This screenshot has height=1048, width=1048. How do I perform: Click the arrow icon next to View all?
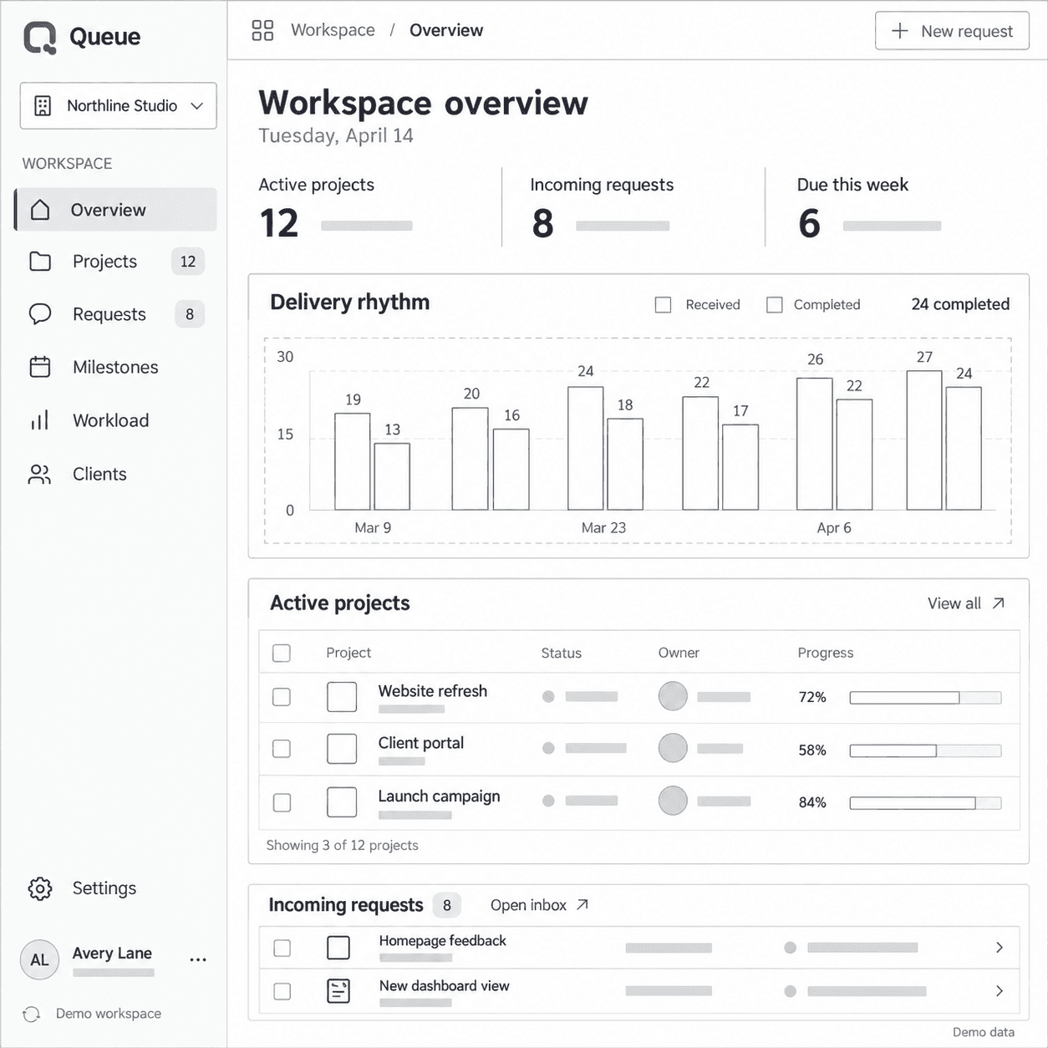998,603
